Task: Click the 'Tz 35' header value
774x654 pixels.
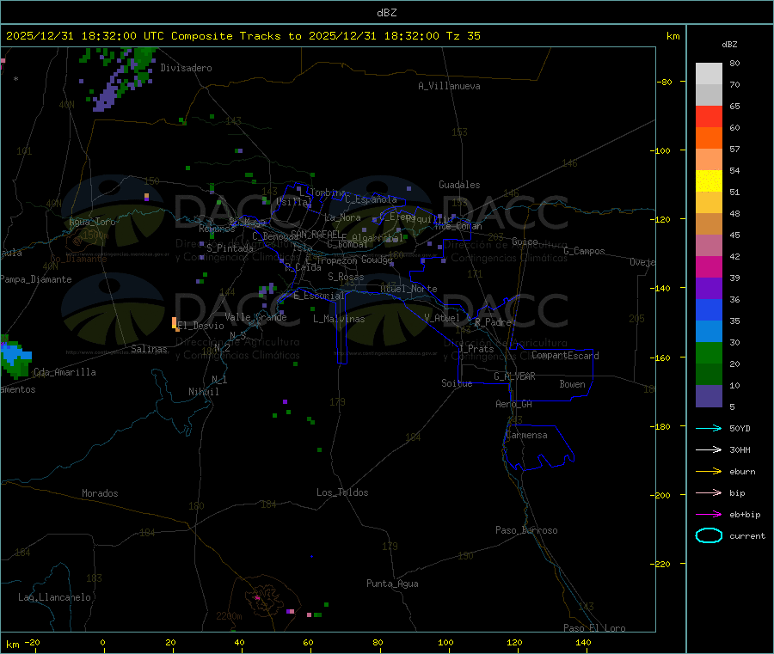Action: click(463, 36)
